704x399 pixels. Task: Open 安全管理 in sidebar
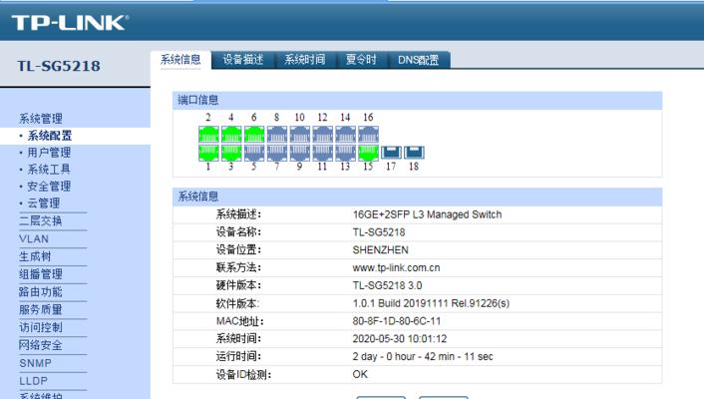(x=49, y=186)
